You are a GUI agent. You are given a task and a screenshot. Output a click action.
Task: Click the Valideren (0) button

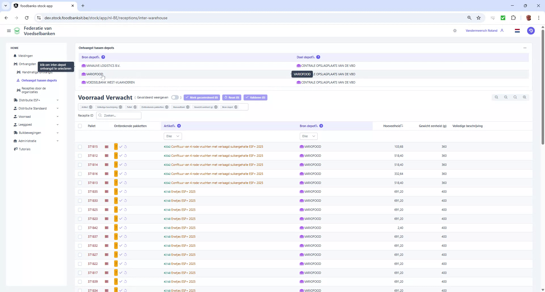pos(255,97)
